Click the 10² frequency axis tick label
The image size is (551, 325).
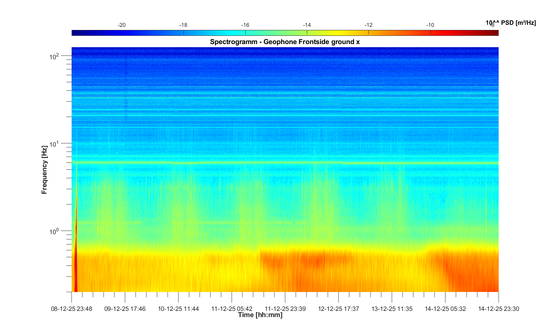[54, 56]
